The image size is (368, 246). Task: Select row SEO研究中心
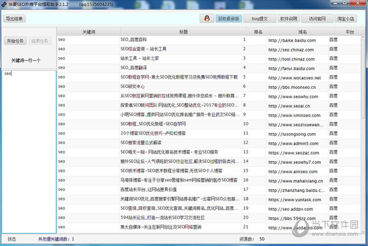[x=209, y=86]
